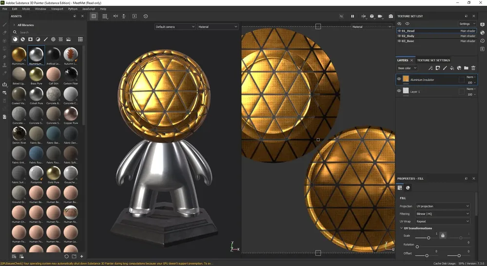Image resolution: width=487 pixels, height=266 pixels.
Task: Filter assets by Materials sphere icon
Action: tap(15, 39)
